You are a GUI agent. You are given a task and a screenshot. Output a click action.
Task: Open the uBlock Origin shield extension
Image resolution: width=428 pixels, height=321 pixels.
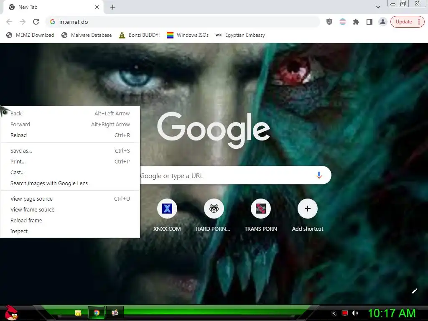(329, 22)
